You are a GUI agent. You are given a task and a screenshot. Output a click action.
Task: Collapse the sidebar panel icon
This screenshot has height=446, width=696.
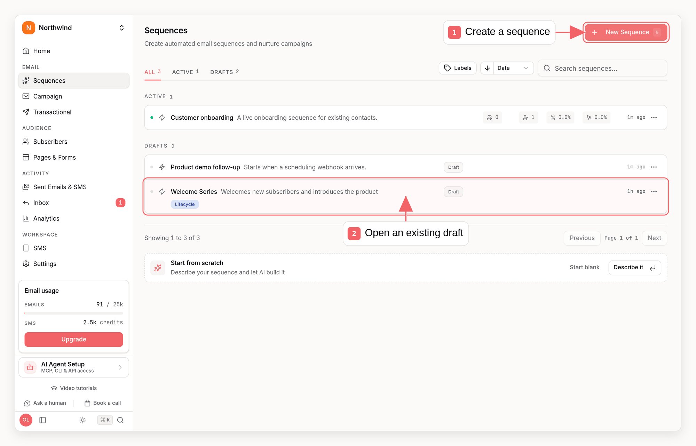click(x=43, y=420)
